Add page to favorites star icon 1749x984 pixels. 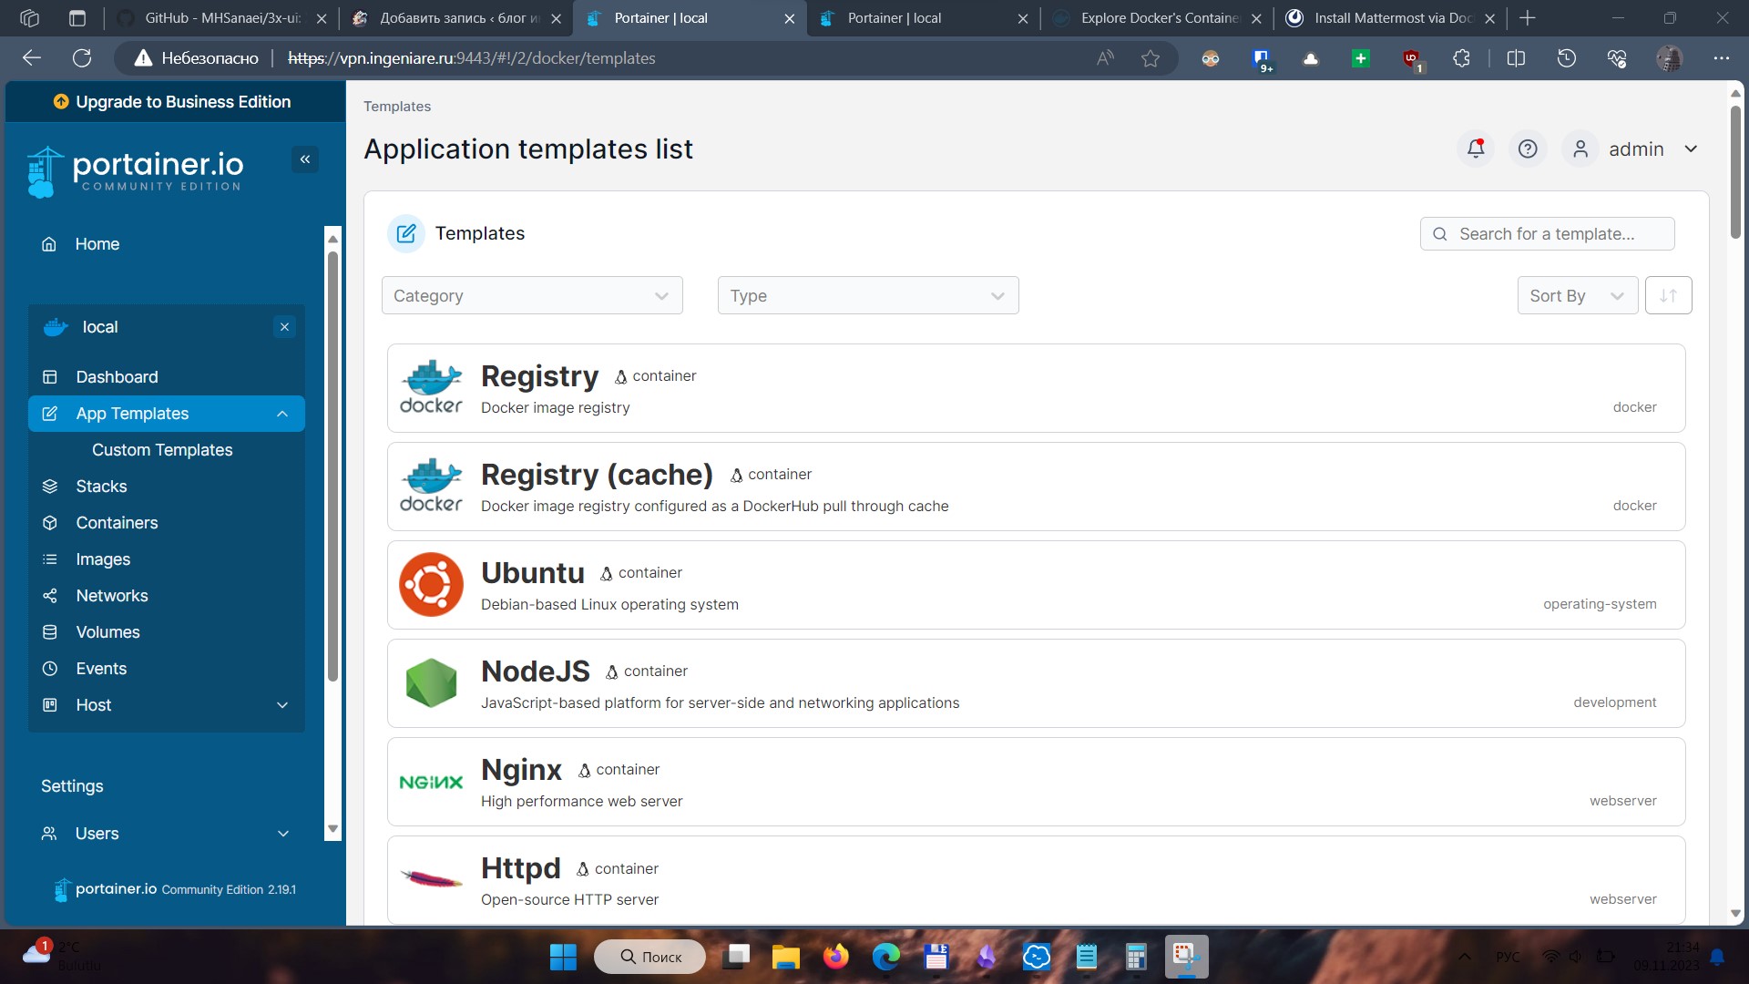tap(1151, 58)
